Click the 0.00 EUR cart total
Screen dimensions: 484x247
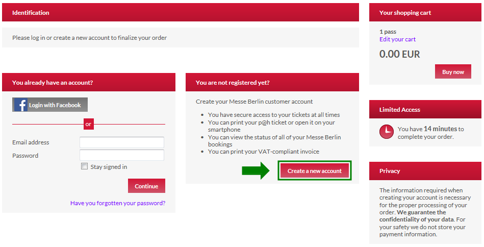(399, 54)
